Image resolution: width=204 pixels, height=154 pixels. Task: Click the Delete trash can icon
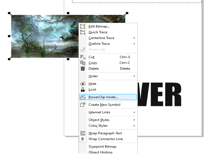(x=83, y=68)
